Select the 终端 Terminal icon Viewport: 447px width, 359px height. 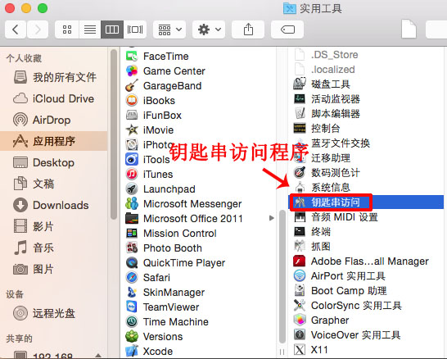click(300, 231)
